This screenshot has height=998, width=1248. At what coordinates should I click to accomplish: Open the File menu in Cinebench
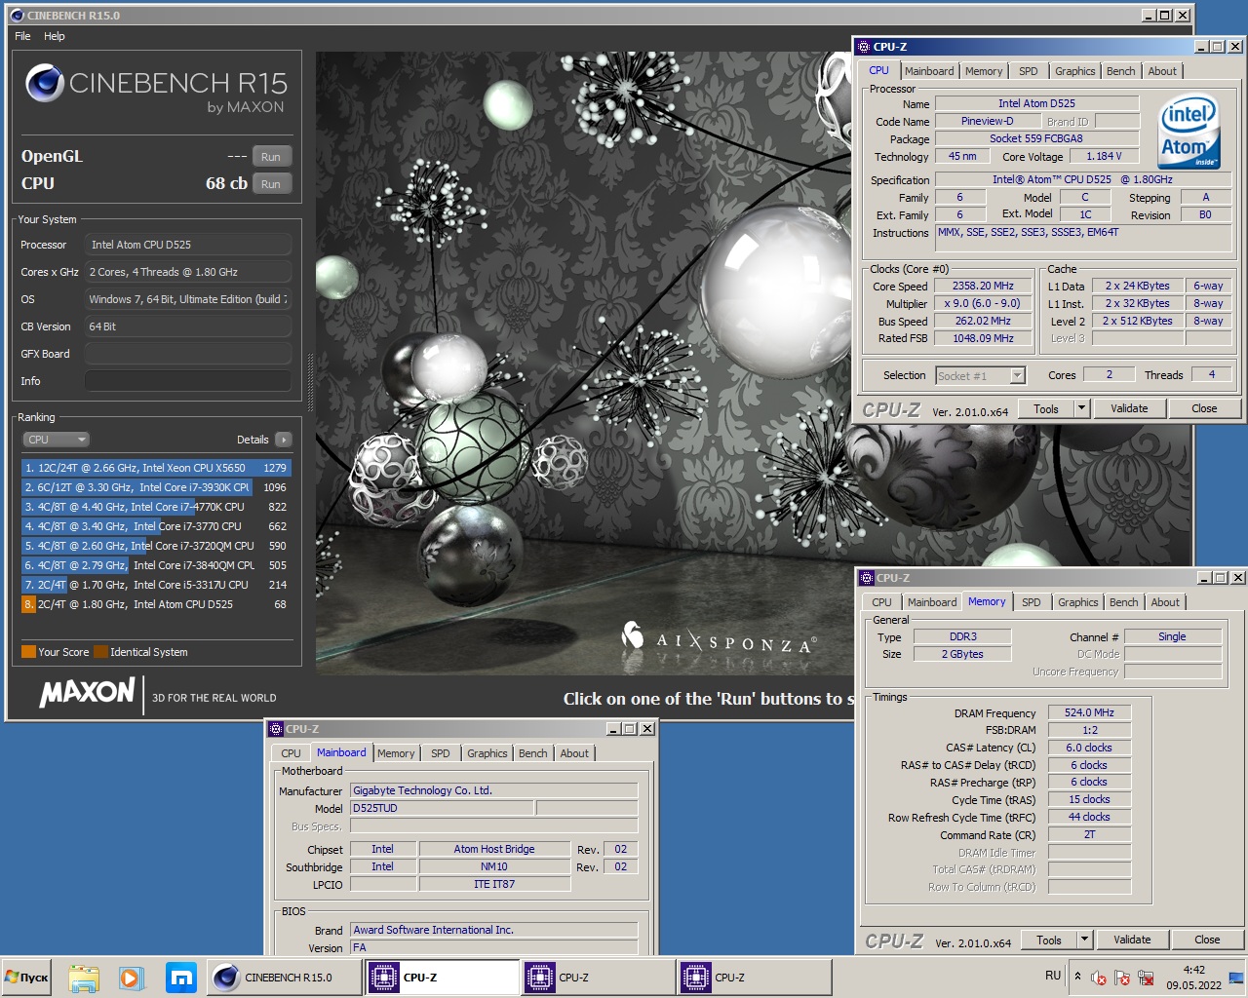point(22,36)
